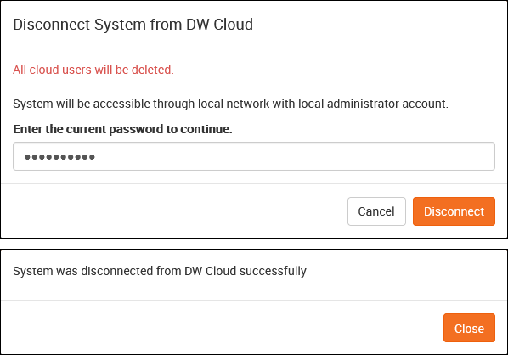This screenshot has width=508, height=355.
Task: Click the words 'DW Cloud' in dialog header
Action: [x=219, y=25]
